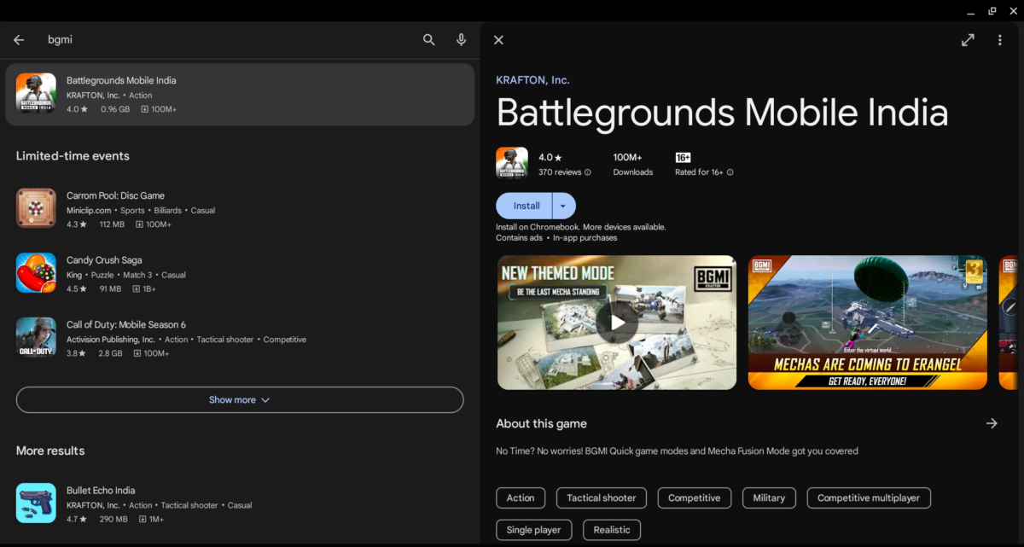Open Call of Duty: Mobile icon
This screenshot has width=1024, height=547.
pos(36,338)
